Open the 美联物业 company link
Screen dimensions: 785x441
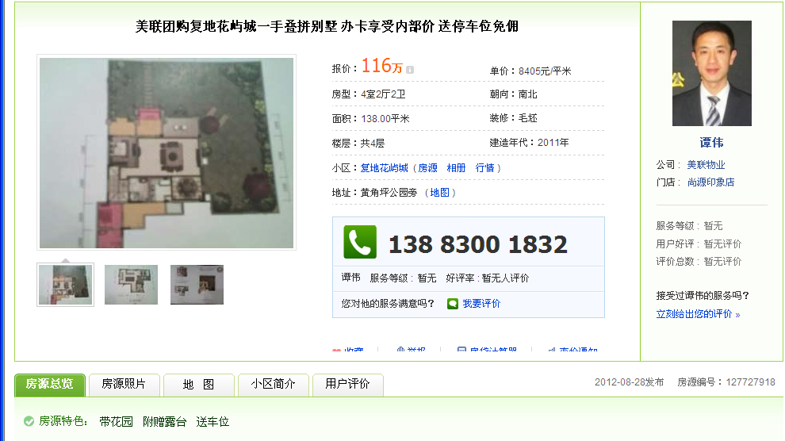click(706, 165)
